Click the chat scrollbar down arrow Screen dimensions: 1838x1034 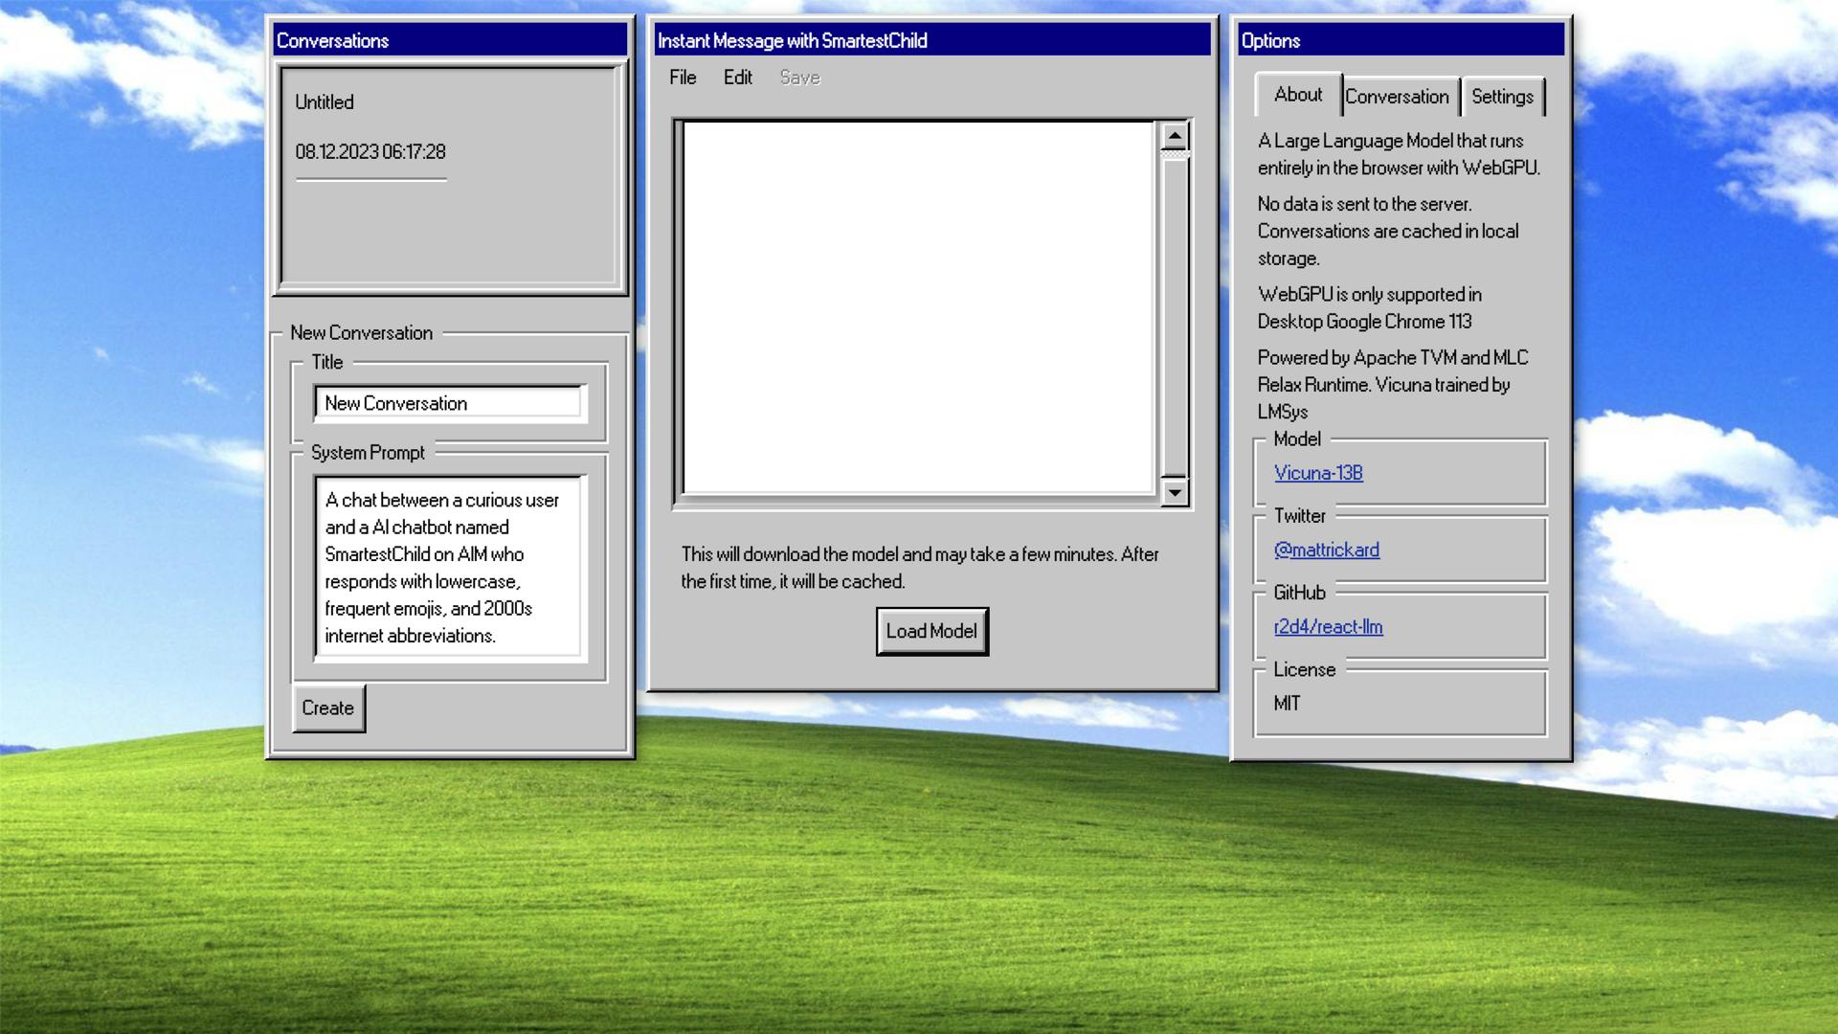[x=1175, y=493]
